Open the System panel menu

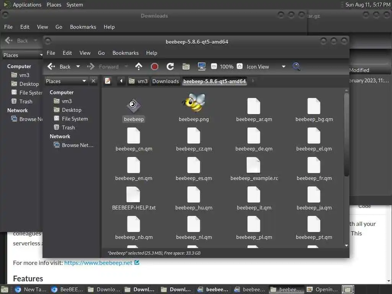click(x=75, y=5)
